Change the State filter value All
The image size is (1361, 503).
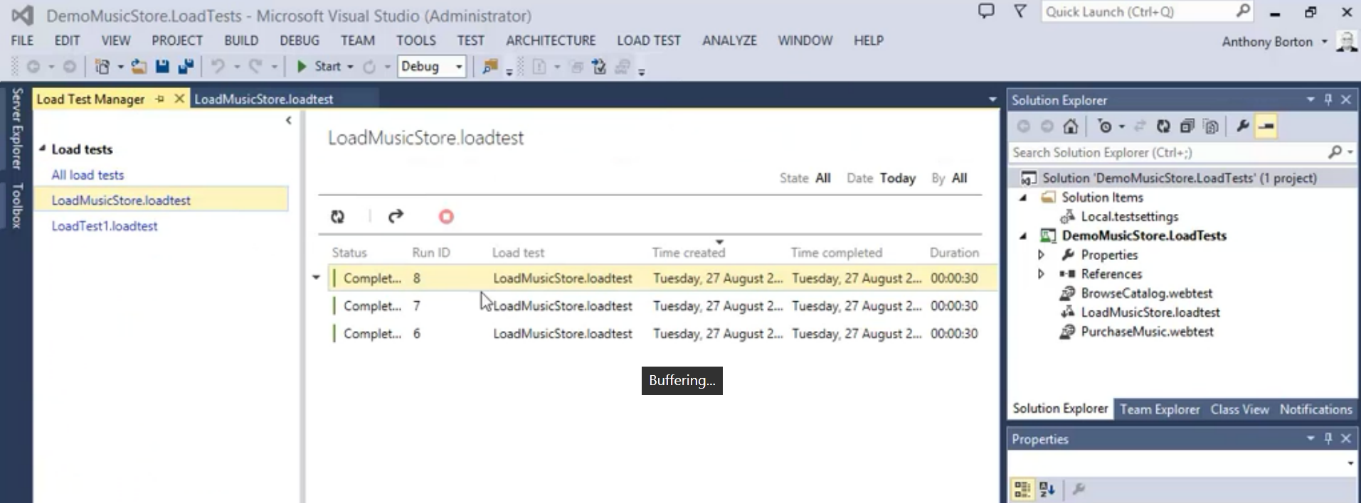point(823,178)
